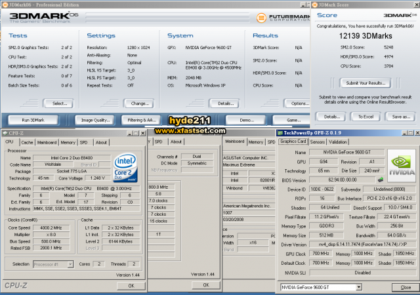Click the Core Speed value 4000.2 MHz
420x295 pixels.
[x=51, y=228]
